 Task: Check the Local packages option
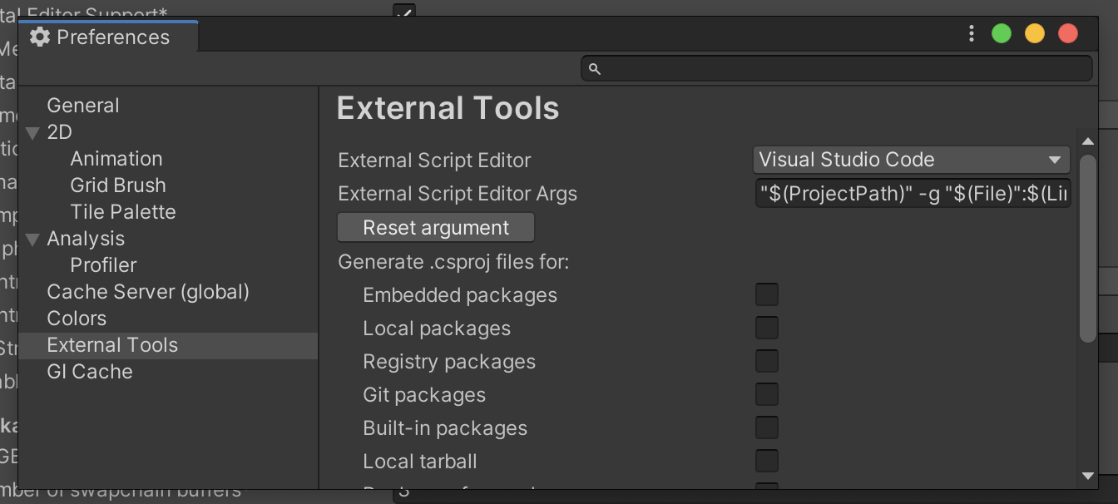pyautogui.click(x=766, y=328)
